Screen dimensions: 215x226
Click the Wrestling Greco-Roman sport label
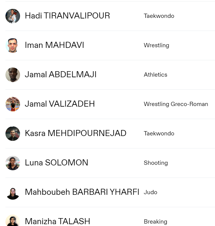[x=176, y=104]
